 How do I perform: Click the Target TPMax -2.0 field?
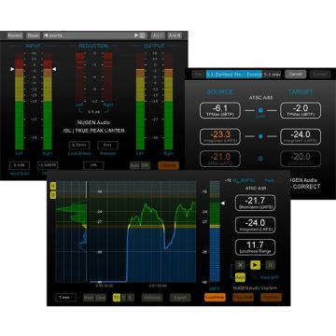pyautogui.click(x=301, y=110)
